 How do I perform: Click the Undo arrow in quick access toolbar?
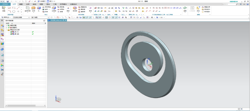pyautogui.click(x=11, y=1)
